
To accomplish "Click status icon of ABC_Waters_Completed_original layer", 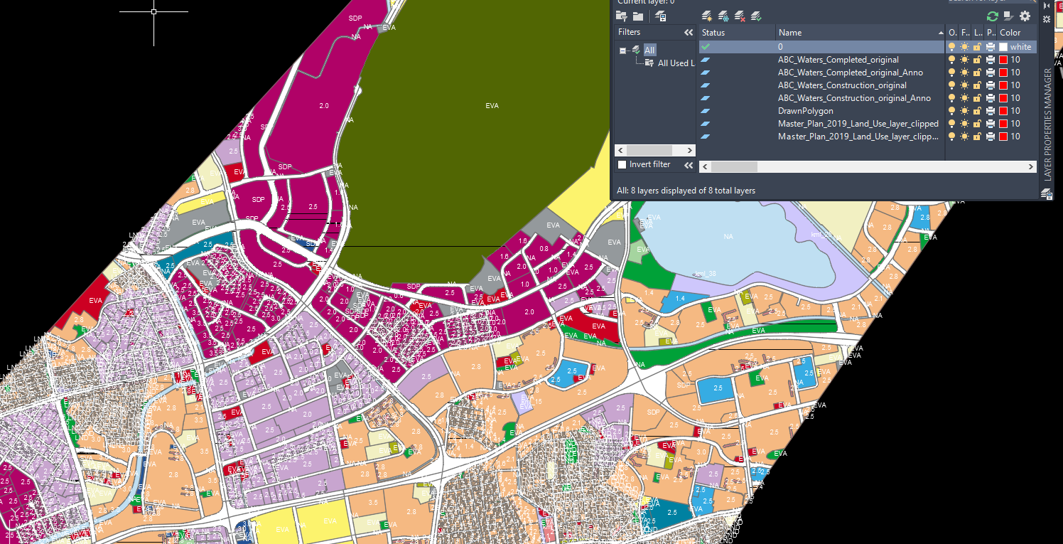I will 705,60.
